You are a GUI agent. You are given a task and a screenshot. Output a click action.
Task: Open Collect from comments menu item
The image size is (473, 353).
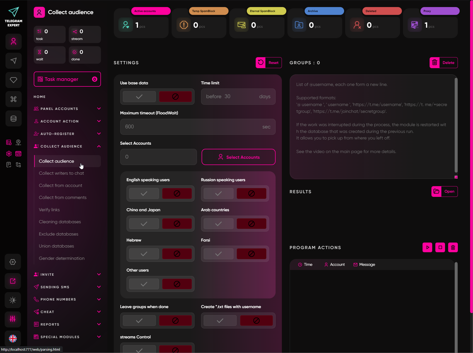pos(63,197)
